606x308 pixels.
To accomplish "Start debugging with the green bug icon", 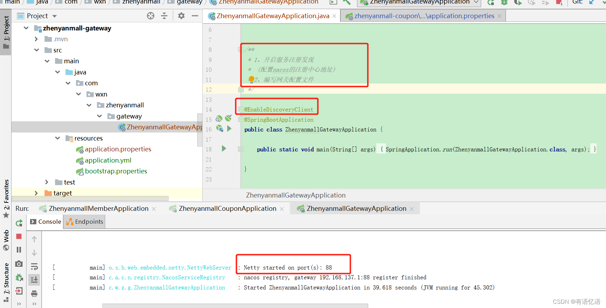I will tap(504, 2).
